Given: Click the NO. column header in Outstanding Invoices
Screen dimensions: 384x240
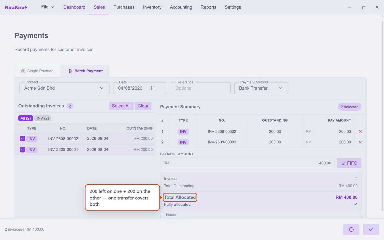Looking at the screenshot, I should 63,128.
